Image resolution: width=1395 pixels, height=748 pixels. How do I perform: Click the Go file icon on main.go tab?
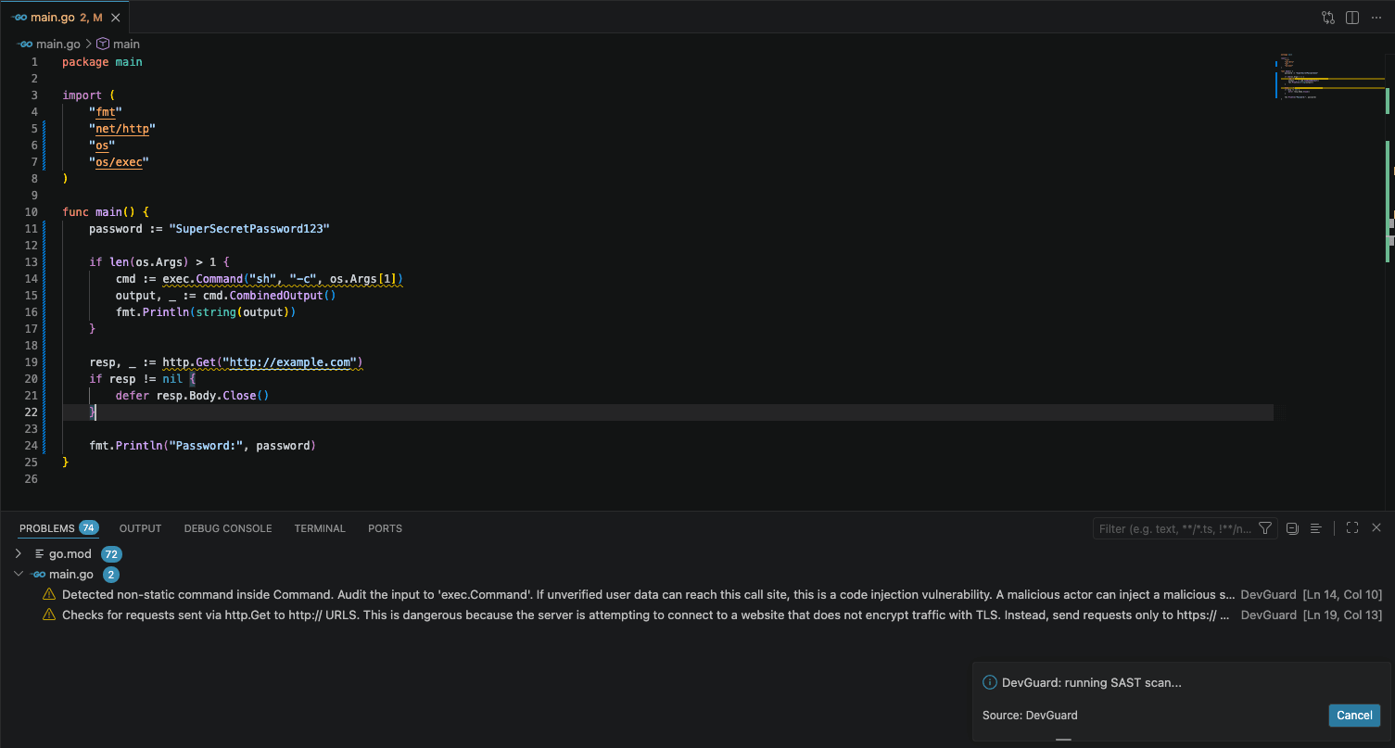point(19,18)
